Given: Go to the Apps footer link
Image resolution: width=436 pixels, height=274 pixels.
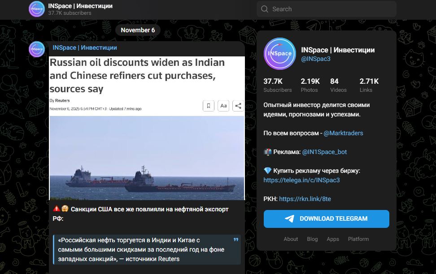Looking at the screenshot, I should click(x=333, y=239).
